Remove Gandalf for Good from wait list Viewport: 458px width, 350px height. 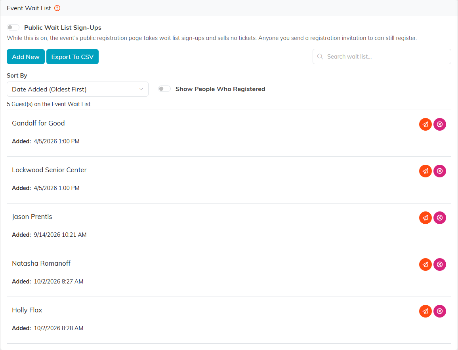click(x=440, y=124)
